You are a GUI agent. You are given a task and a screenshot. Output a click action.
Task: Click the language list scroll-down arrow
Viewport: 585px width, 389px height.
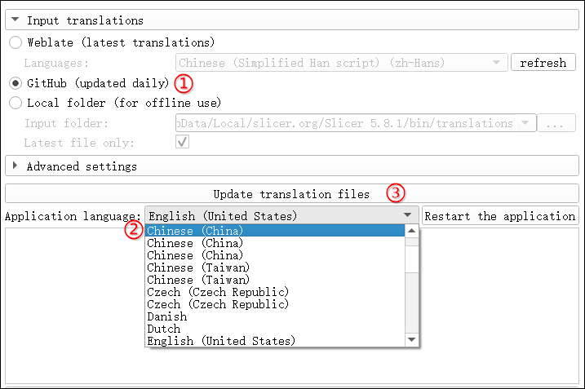(x=412, y=339)
